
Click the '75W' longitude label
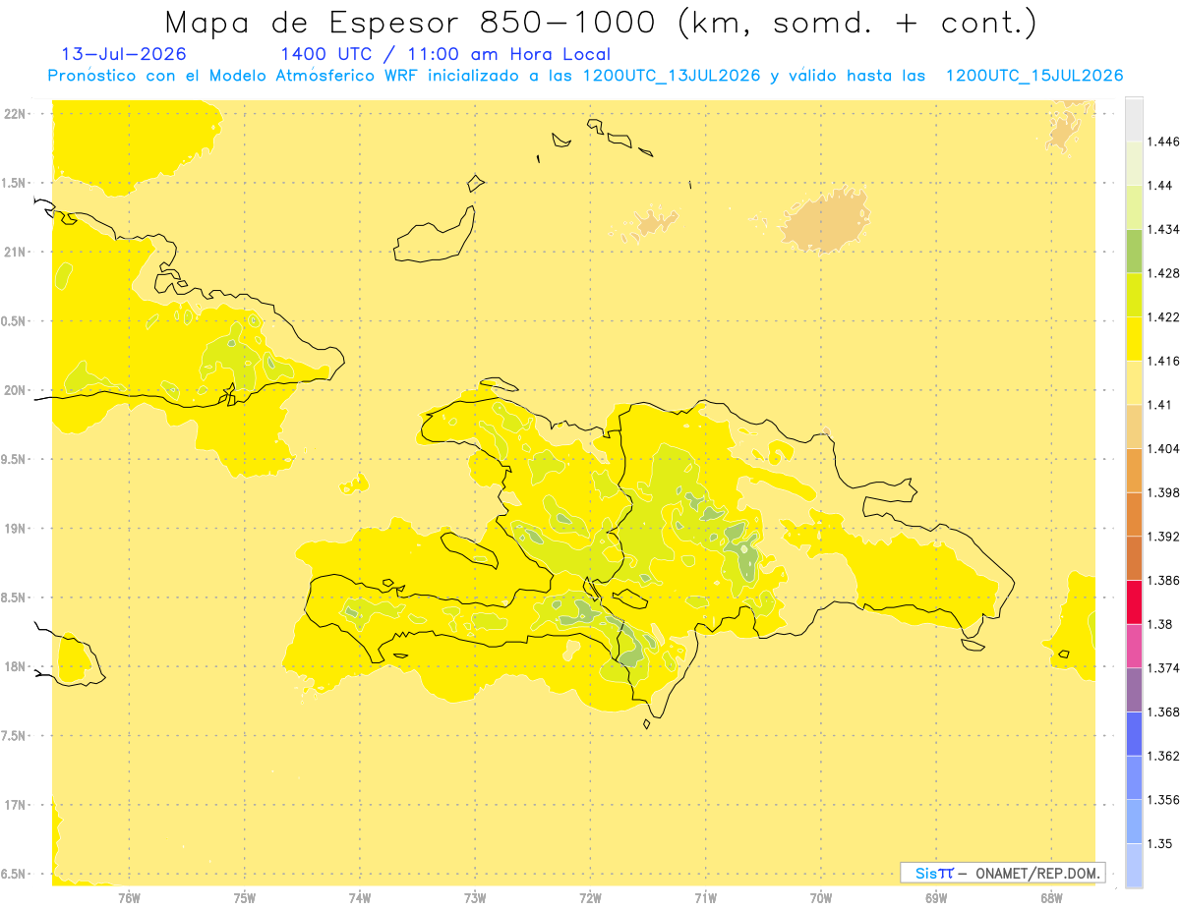tap(244, 898)
